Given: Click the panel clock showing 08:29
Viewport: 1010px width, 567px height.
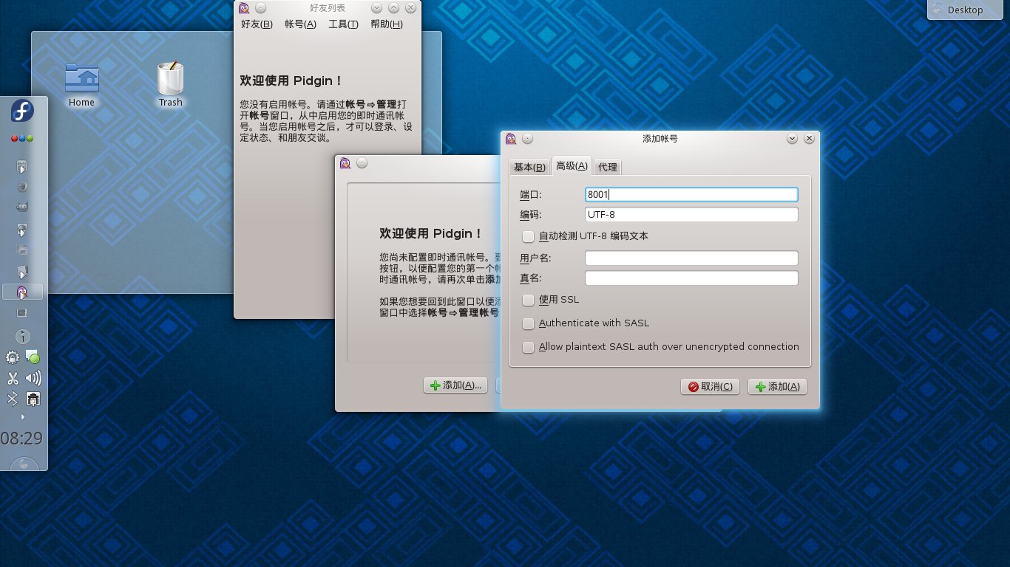Looking at the screenshot, I should pos(21,438).
